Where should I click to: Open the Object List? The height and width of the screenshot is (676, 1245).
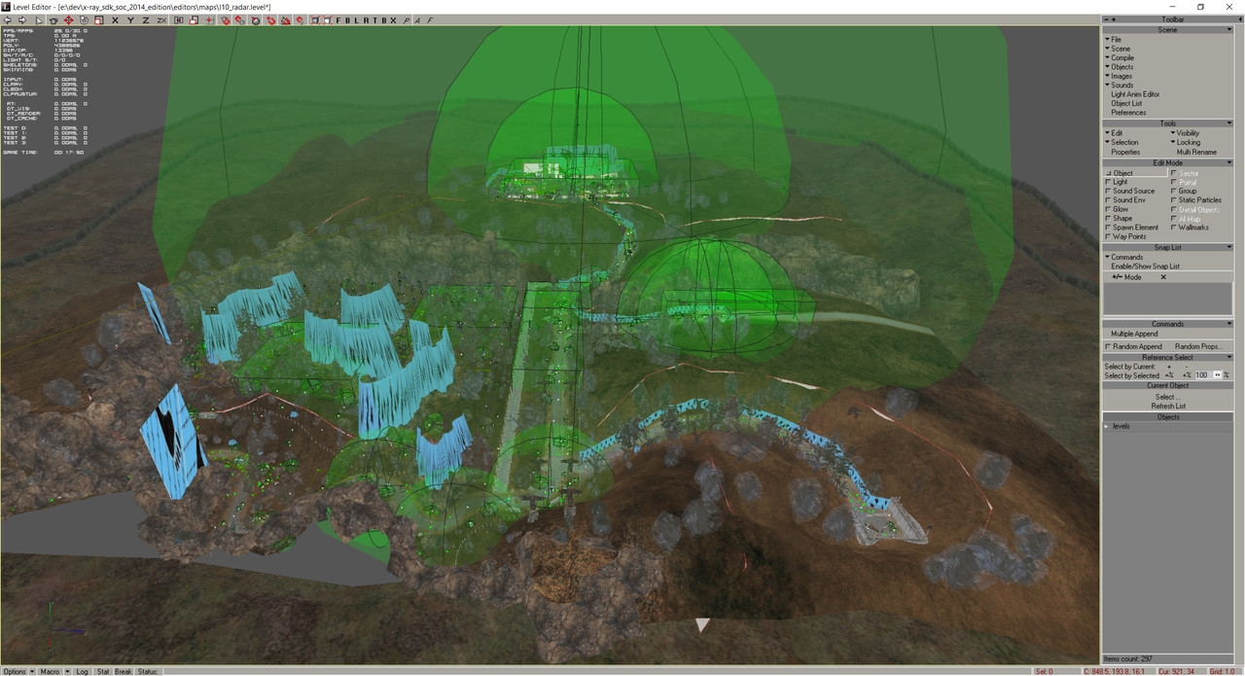[1126, 103]
